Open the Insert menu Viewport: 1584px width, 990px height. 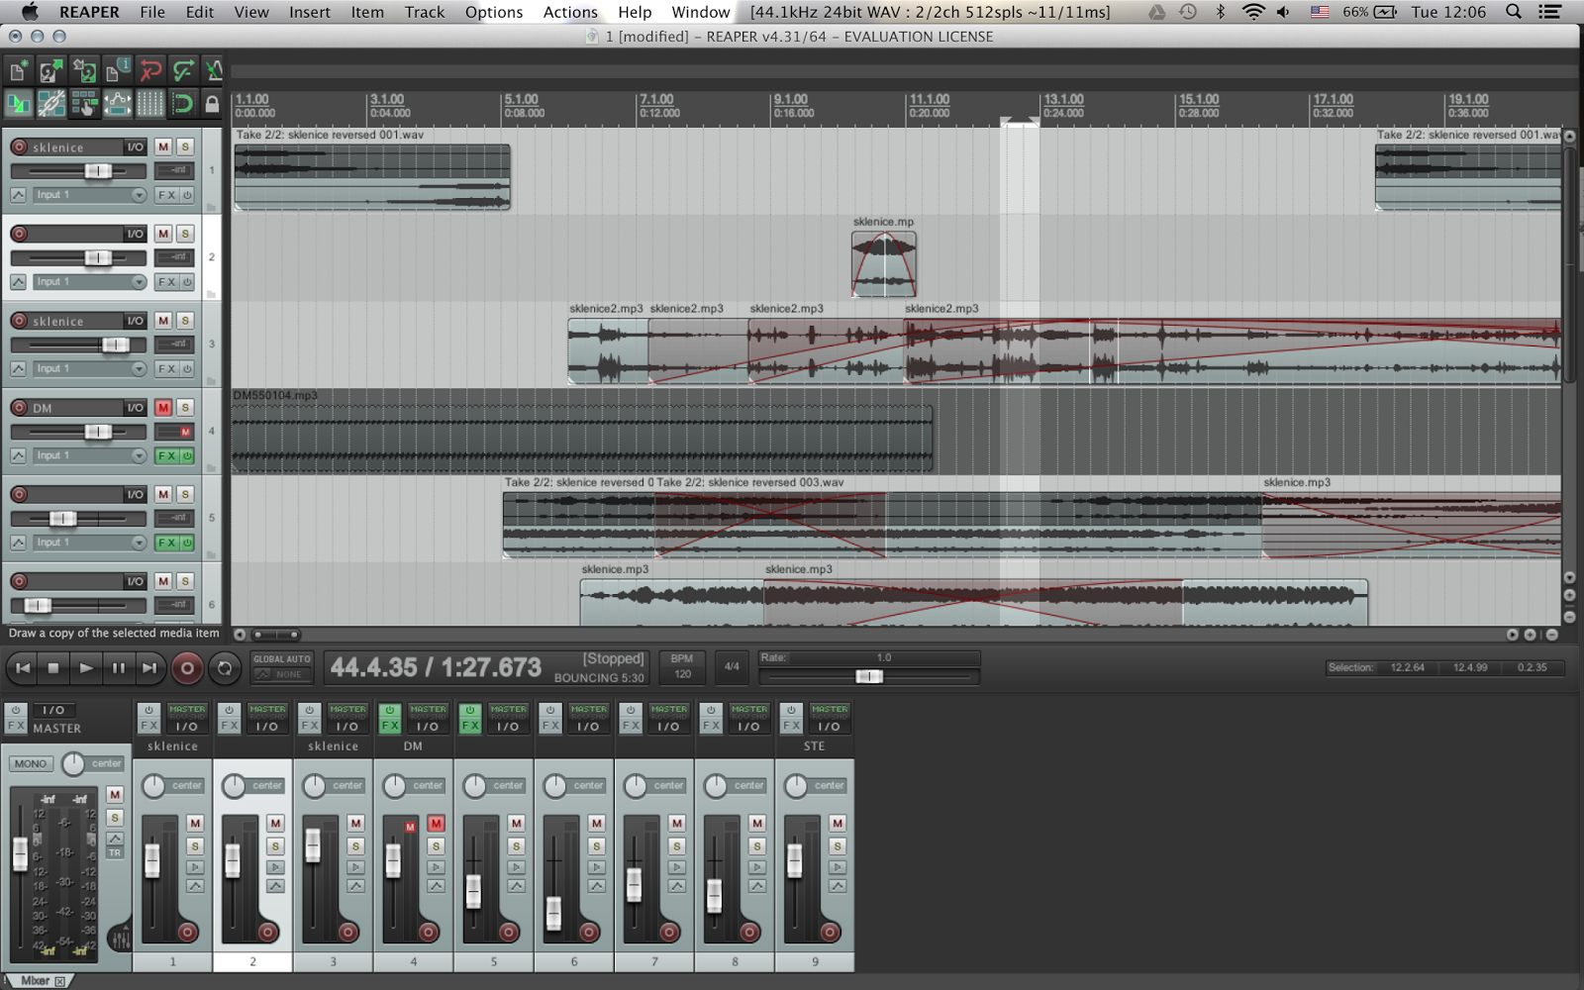click(310, 12)
